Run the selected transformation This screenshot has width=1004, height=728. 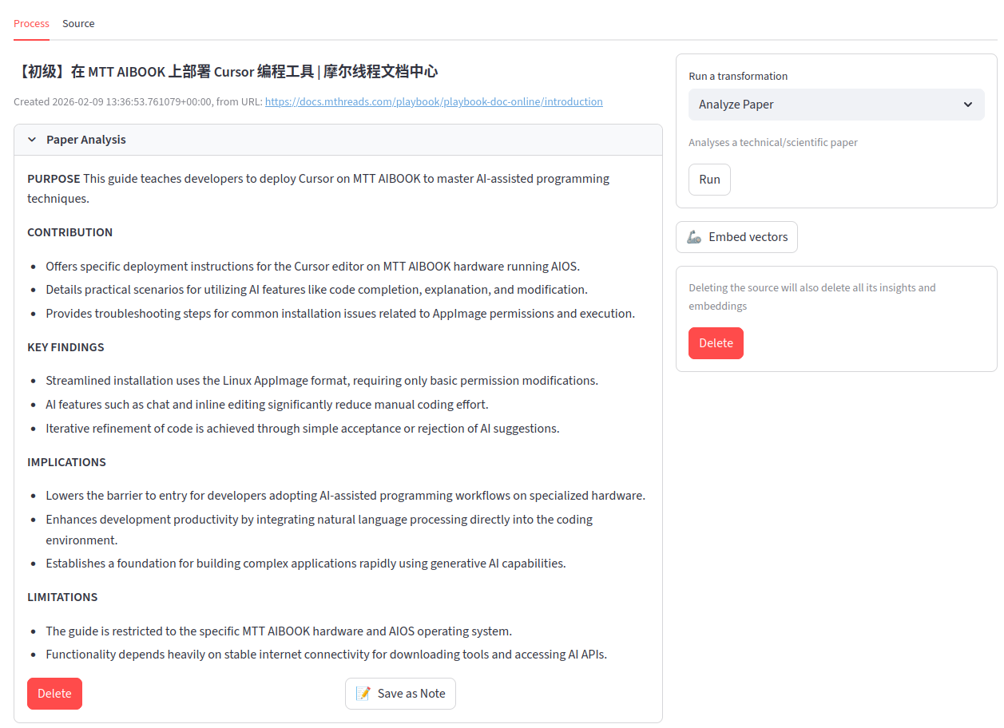click(709, 180)
